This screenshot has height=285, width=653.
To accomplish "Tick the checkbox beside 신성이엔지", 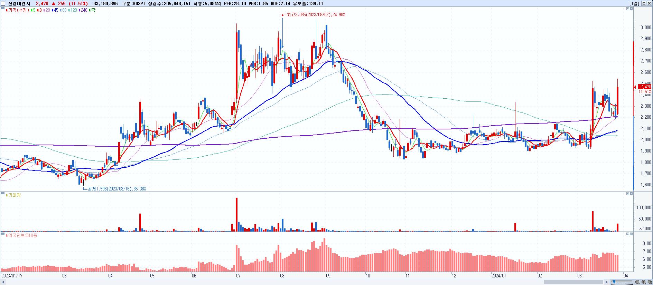I will point(3,3).
